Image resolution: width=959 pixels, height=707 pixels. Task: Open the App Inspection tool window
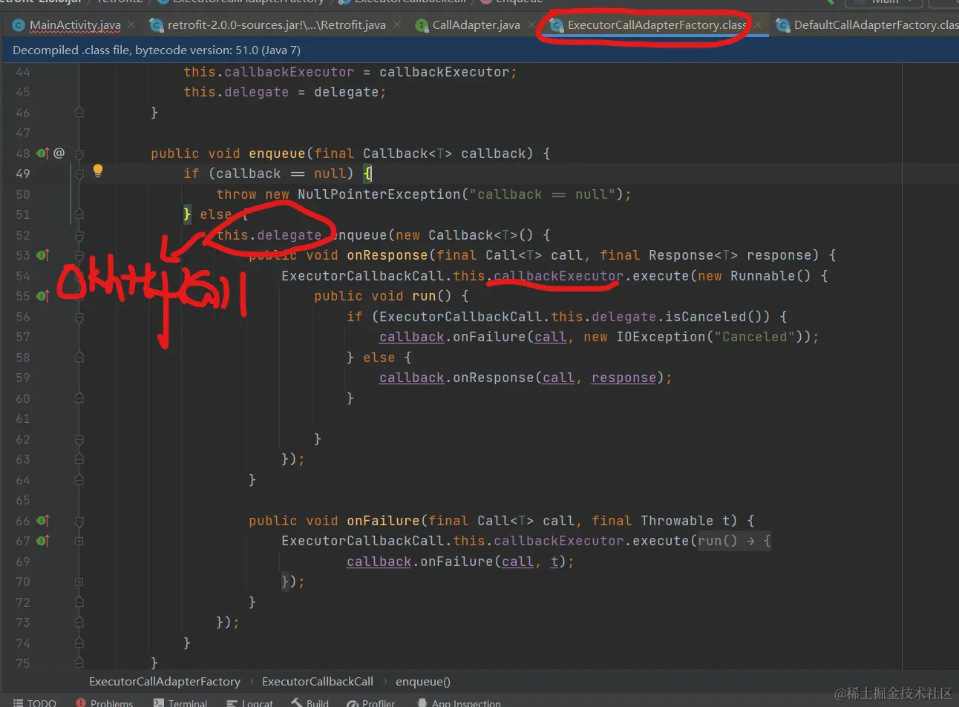459,703
